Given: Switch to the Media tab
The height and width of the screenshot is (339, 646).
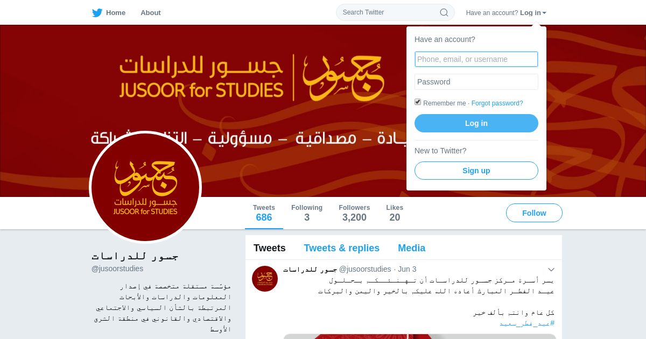Looking at the screenshot, I should coord(412,248).
